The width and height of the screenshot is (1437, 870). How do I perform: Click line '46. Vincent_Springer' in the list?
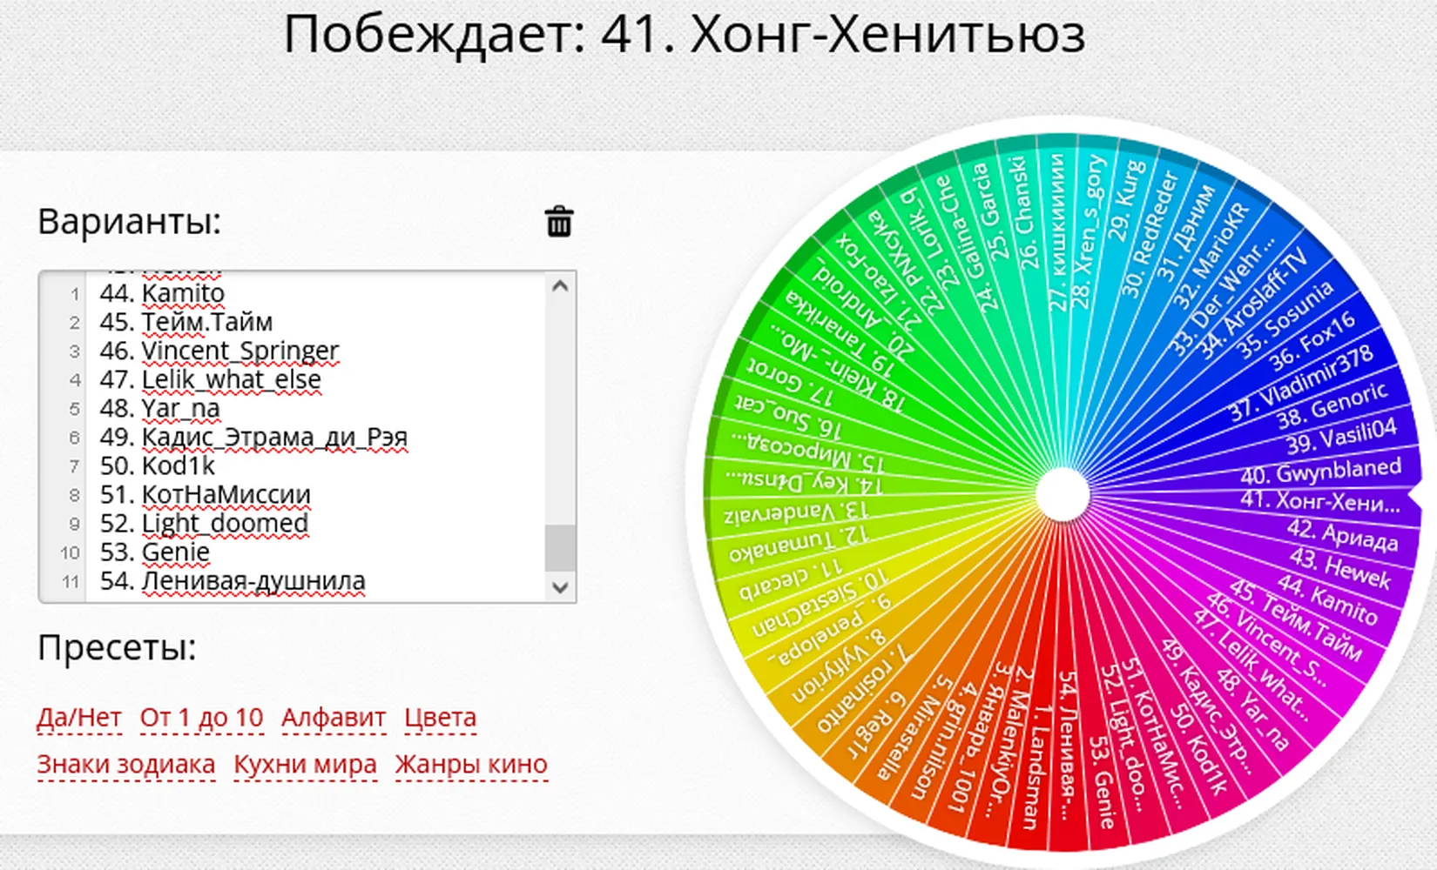coord(219,351)
